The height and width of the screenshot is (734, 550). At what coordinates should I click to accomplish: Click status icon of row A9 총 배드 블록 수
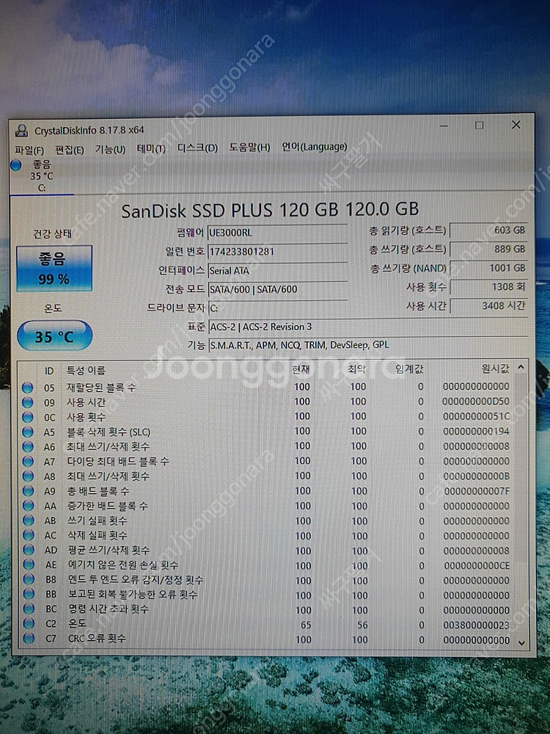coord(29,491)
